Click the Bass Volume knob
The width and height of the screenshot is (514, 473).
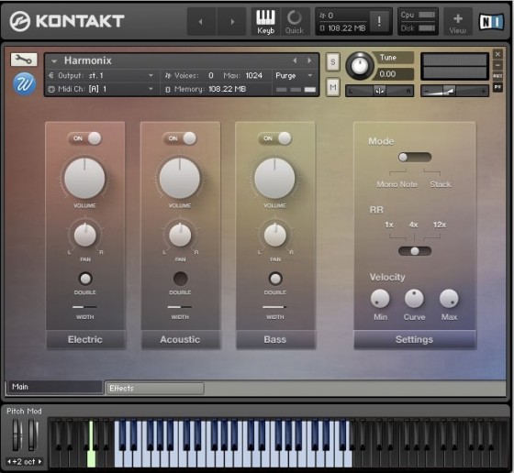click(x=274, y=179)
